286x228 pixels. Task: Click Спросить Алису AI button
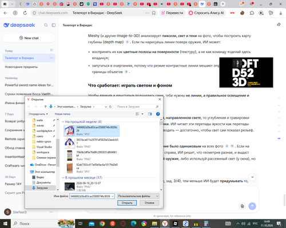206,13
